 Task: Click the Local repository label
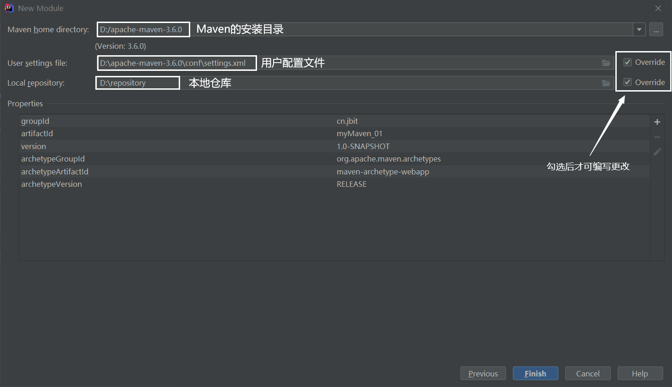coord(36,83)
